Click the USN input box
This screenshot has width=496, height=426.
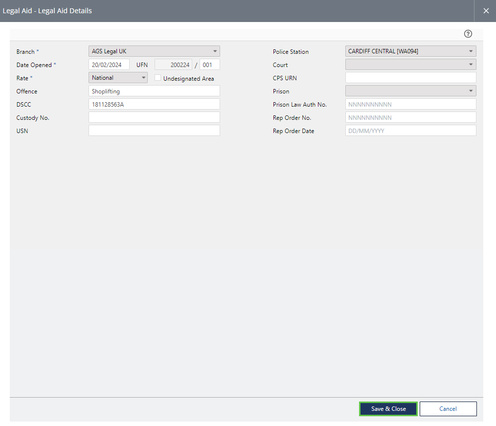[154, 131]
